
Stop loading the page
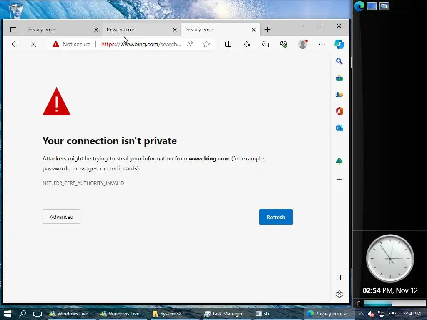pyautogui.click(x=33, y=44)
